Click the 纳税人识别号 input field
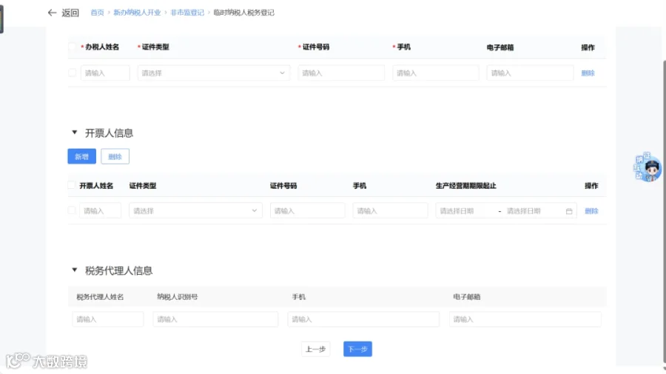Image resolution: width=666 pixels, height=374 pixels. [x=215, y=319]
